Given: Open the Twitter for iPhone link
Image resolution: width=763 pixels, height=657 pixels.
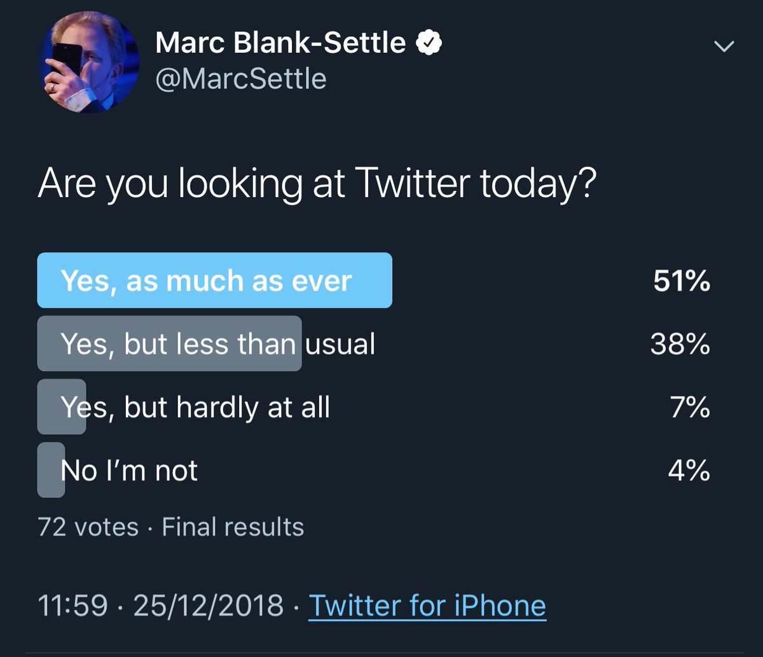Looking at the screenshot, I should point(427,605).
